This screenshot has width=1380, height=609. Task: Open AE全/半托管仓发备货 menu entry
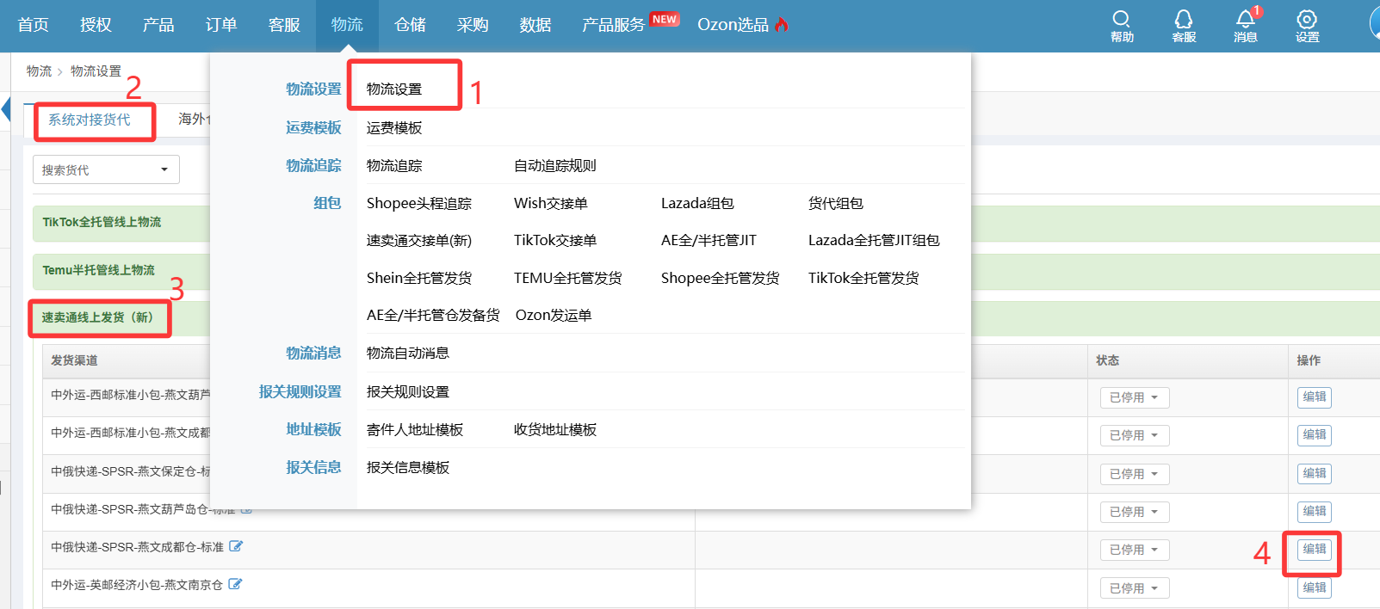pos(433,316)
